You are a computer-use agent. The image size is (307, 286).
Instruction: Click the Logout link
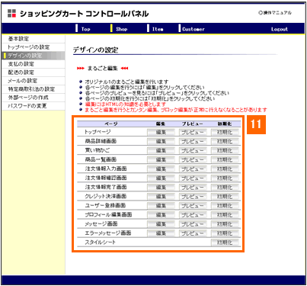pos(280,29)
